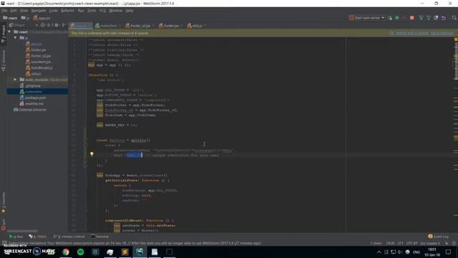This screenshot has width=458, height=258.
Task: Click the Indent with 4 spaces link
Action: click(x=412, y=33)
